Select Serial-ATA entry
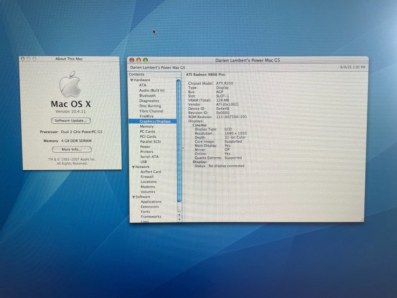397x298 pixels. pos(150,157)
